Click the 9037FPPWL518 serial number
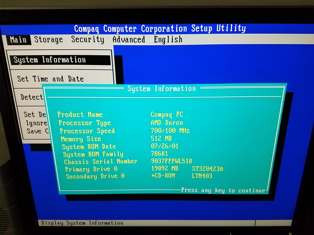 tap(172, 161)
